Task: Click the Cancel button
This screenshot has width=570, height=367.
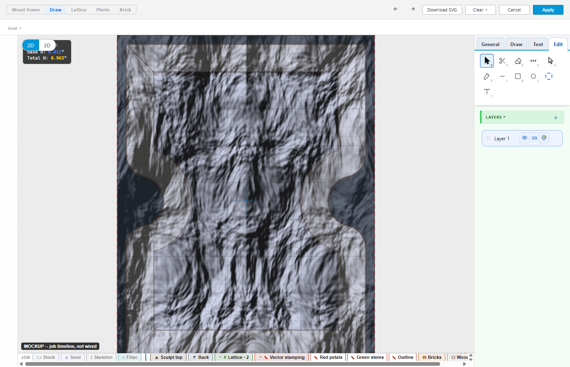Action: [514, 10]
